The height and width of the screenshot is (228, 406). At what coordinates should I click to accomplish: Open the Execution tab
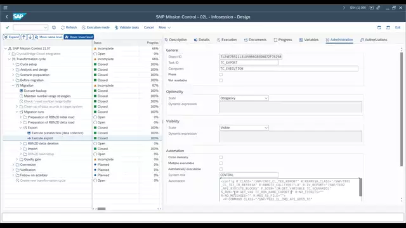coord(227,40)
